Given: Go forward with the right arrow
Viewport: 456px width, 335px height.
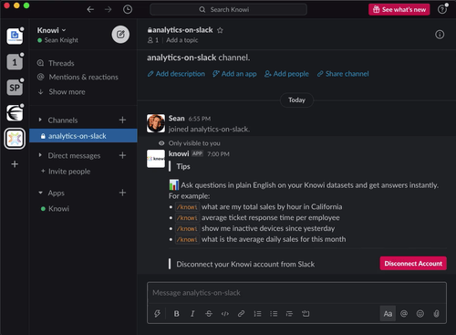Looking at the screenshot, I should point(109,9).
